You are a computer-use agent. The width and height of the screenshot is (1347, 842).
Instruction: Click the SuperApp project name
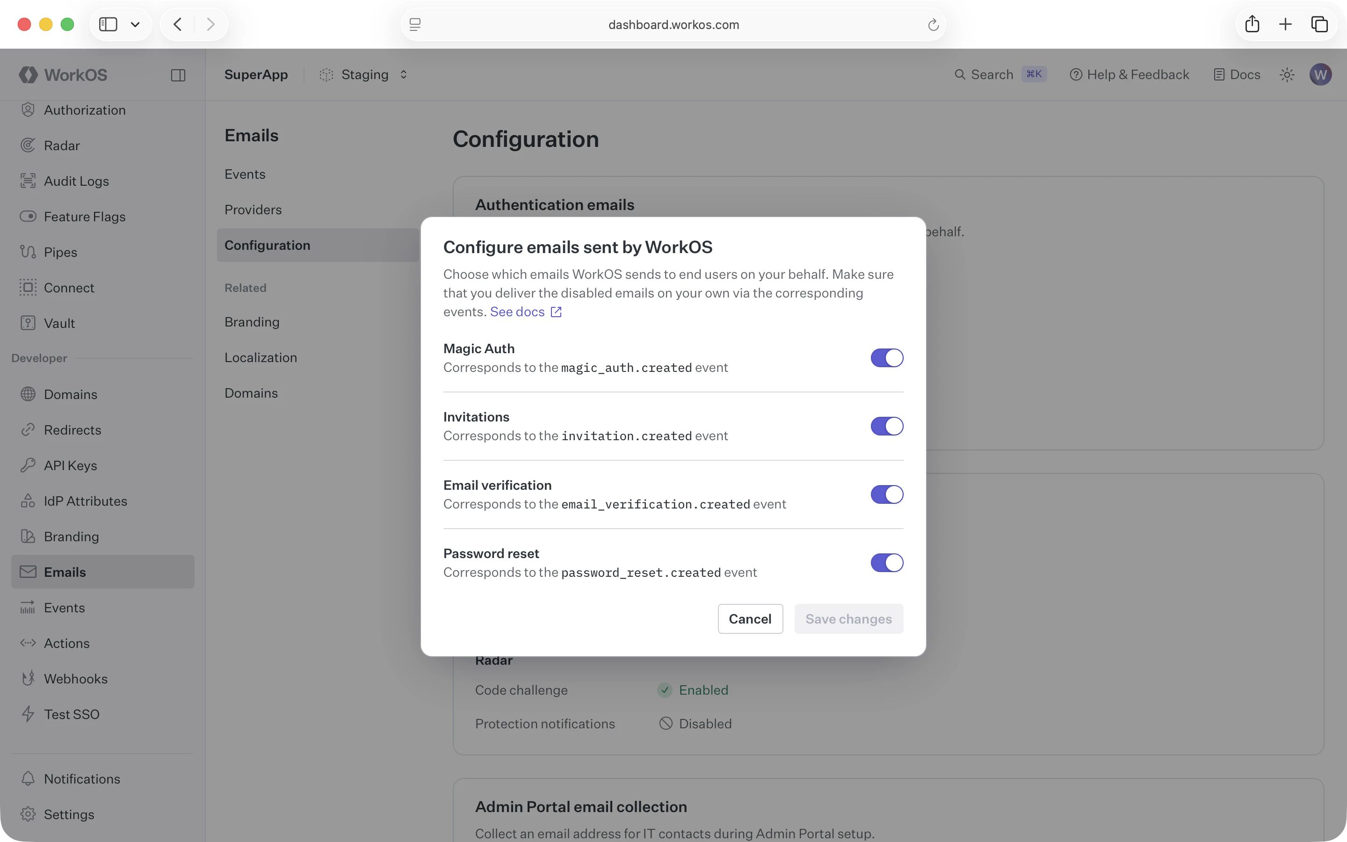pyautogui.click(x=256, y=75)
